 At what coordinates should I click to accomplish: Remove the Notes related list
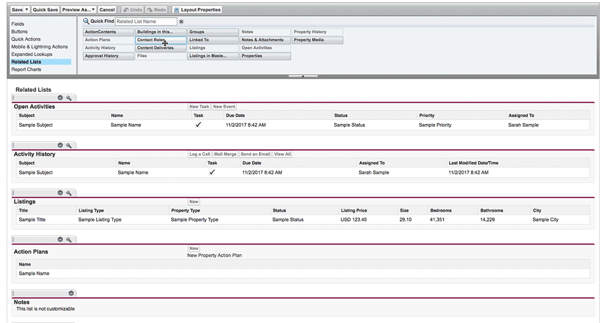click(71, 293)
